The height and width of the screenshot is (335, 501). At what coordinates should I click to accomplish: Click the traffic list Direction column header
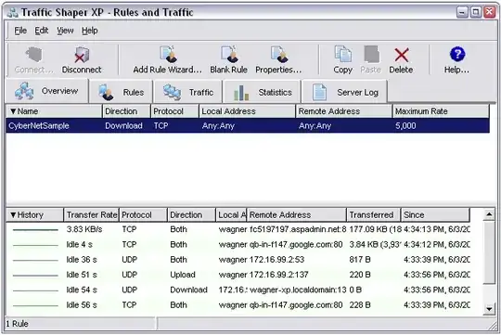click(x=191, y=214)
